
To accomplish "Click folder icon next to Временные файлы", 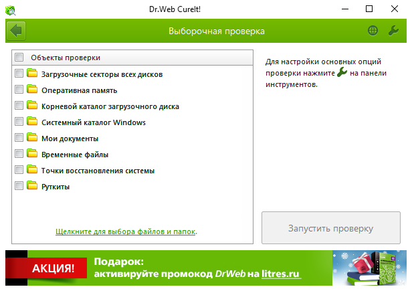I will [x=32, y=153].
